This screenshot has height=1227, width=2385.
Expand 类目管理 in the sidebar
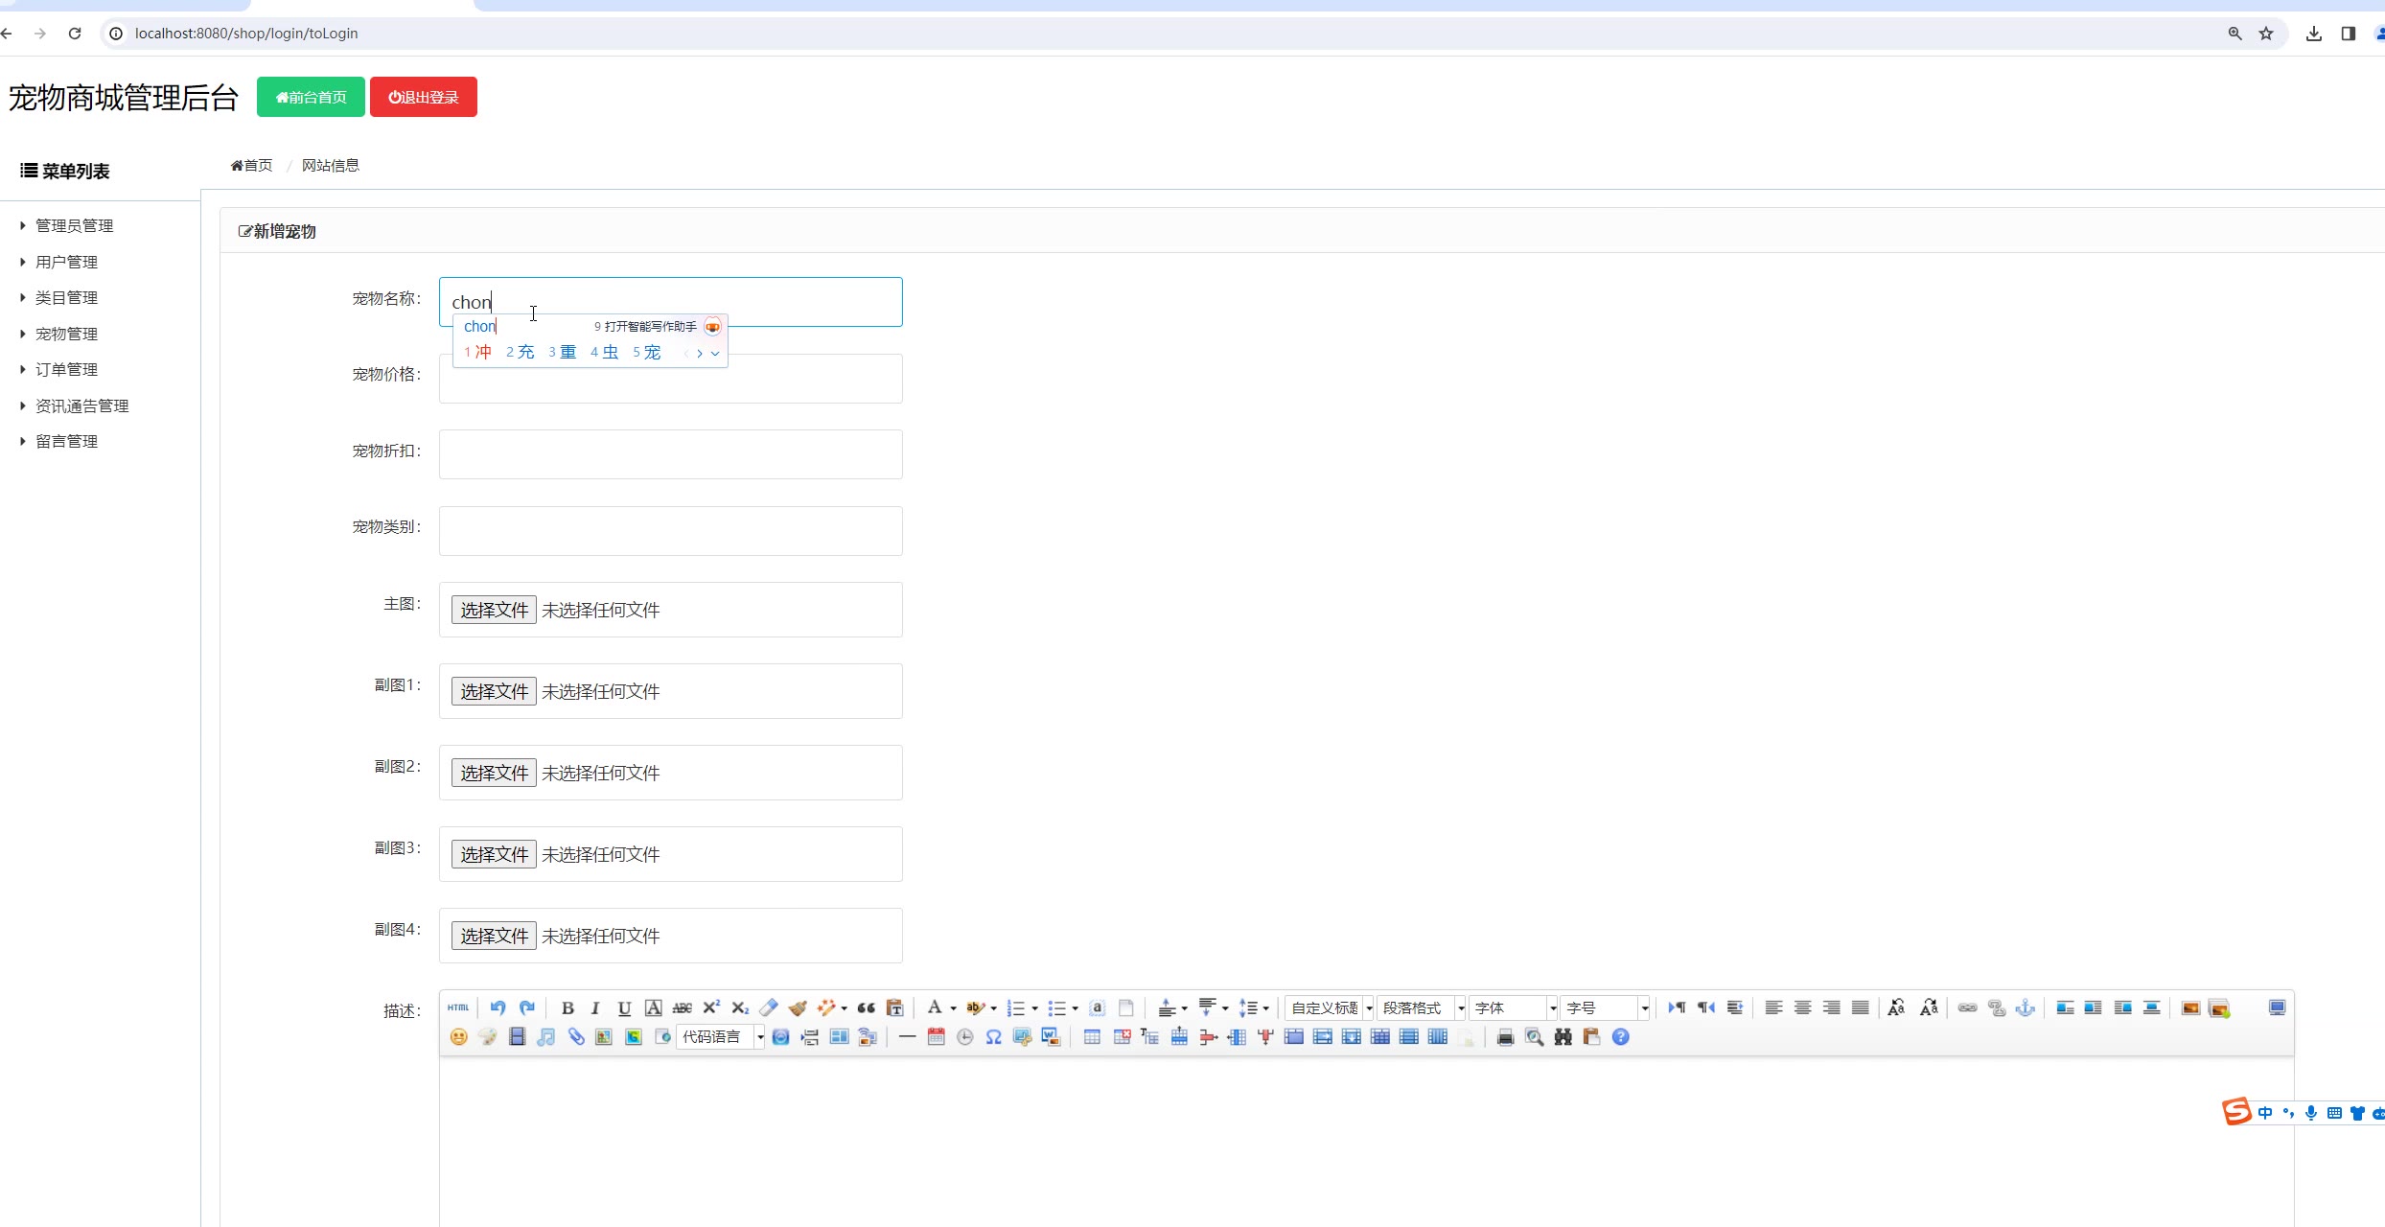[67, 297]
